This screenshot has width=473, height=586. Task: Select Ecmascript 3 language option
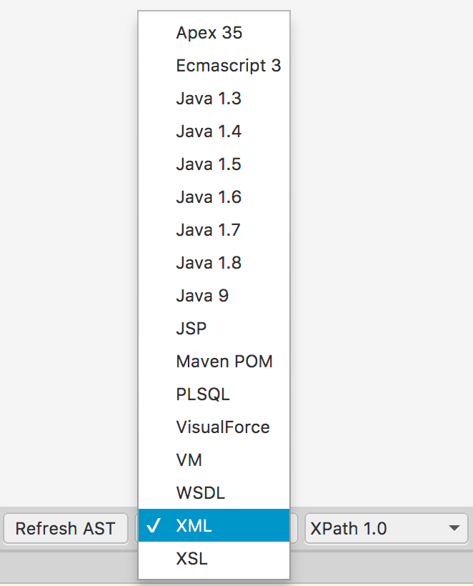[228, 65]
